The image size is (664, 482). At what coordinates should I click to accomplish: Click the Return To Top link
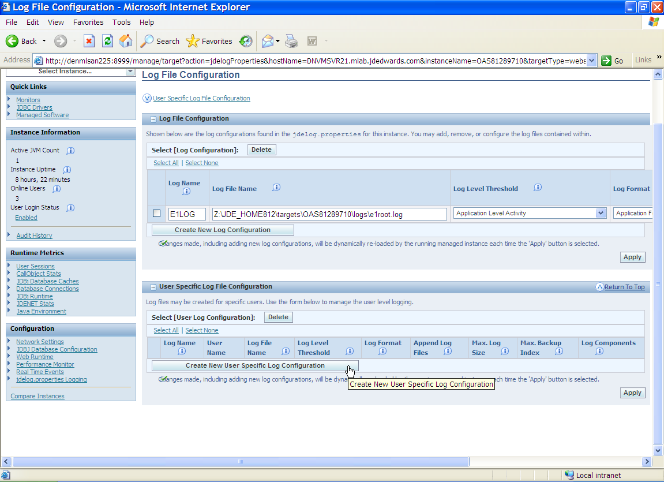(x=625, y=287)
